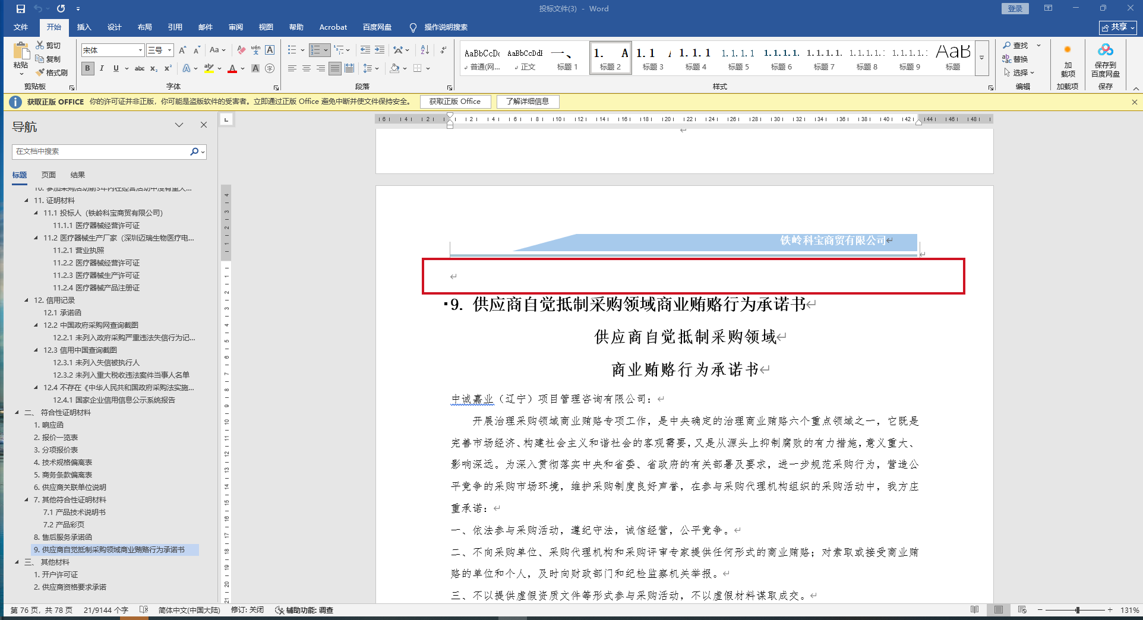This screenshot has height=620, width=1143.
Task: Open the Find search tool
Action: [1016, 46]
